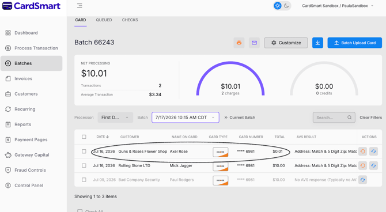The width and height of the screenshot is (386, 212).
Task: Toggle the hamburger sidebar menu
Action: pyautogui.click(x=80, y=6)
